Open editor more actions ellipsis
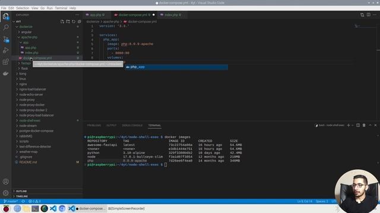Screen dimensions: 380x213 coord(375,15)
